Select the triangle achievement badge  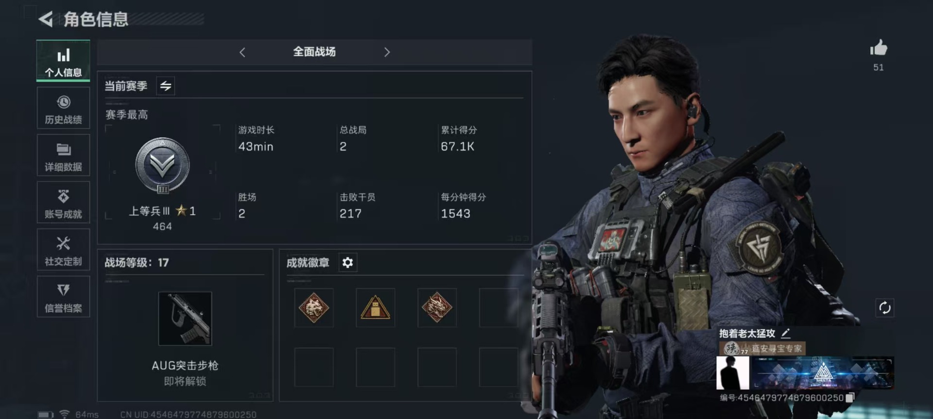tap(375, 307)
